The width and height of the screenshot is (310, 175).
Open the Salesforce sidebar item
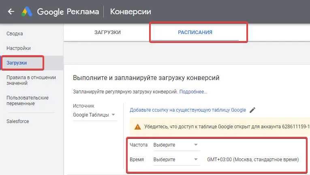[x=17, y=121]
